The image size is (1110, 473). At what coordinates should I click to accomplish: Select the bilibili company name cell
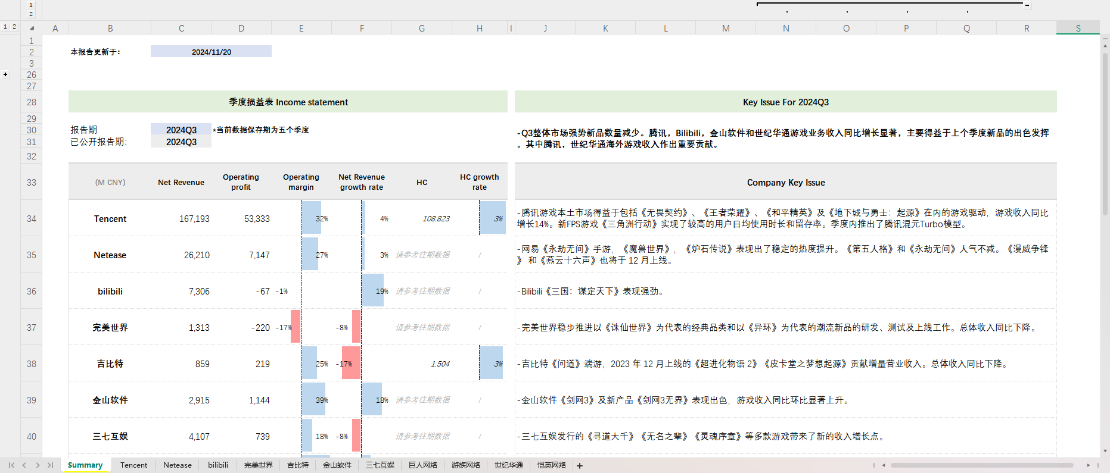tap(110, 291)
